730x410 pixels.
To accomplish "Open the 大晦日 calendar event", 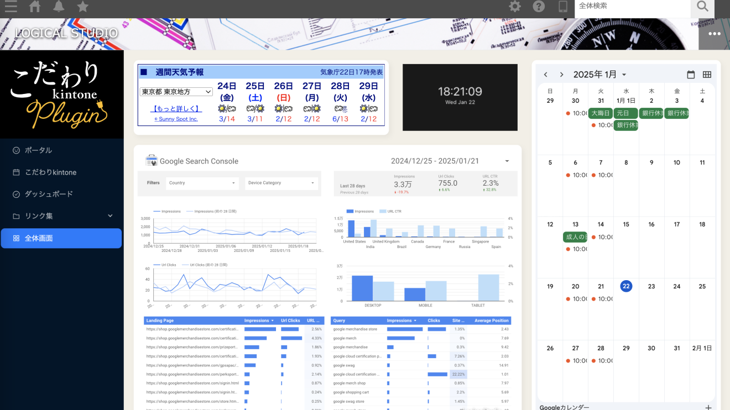I will coord(601,113).
